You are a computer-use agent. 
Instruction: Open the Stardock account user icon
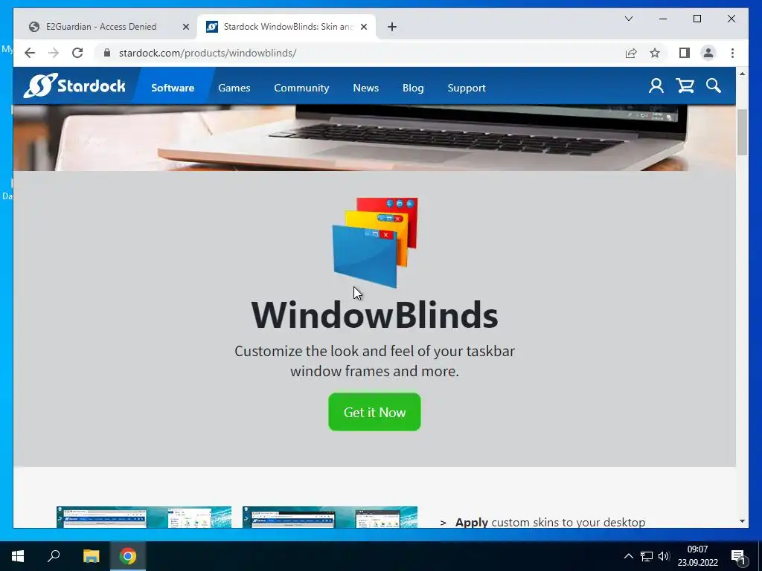click(x=656, y=86)
